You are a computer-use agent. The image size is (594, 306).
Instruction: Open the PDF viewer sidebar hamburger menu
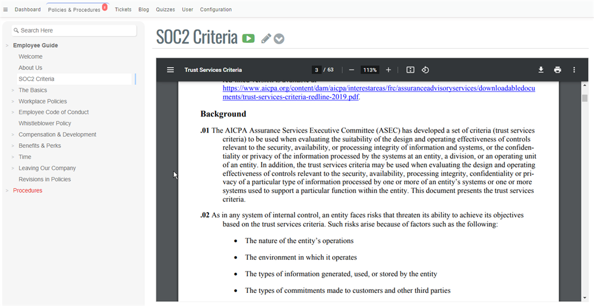(x=170, y=70)
